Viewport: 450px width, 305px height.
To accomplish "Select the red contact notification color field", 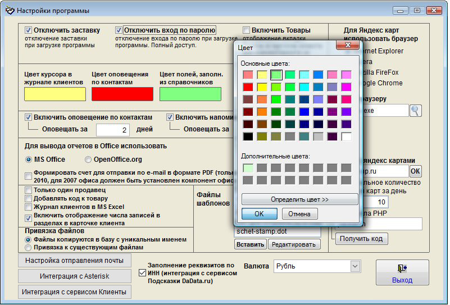I will 122,94.
